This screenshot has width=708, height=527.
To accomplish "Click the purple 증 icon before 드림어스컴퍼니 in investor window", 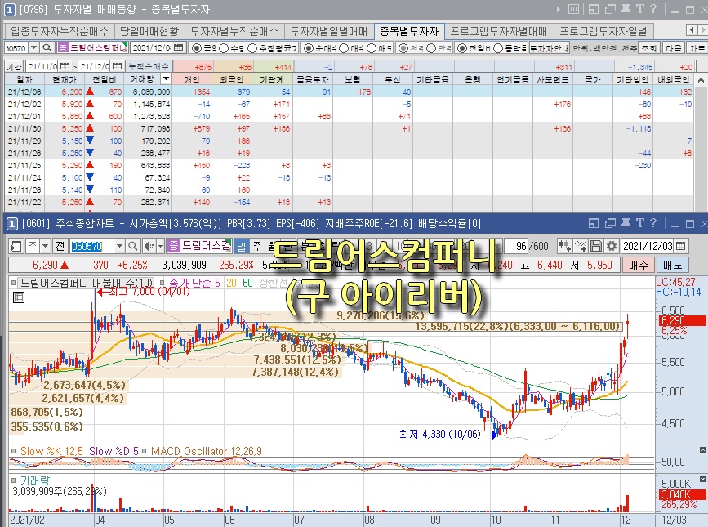I will click(x=63, y=47).
